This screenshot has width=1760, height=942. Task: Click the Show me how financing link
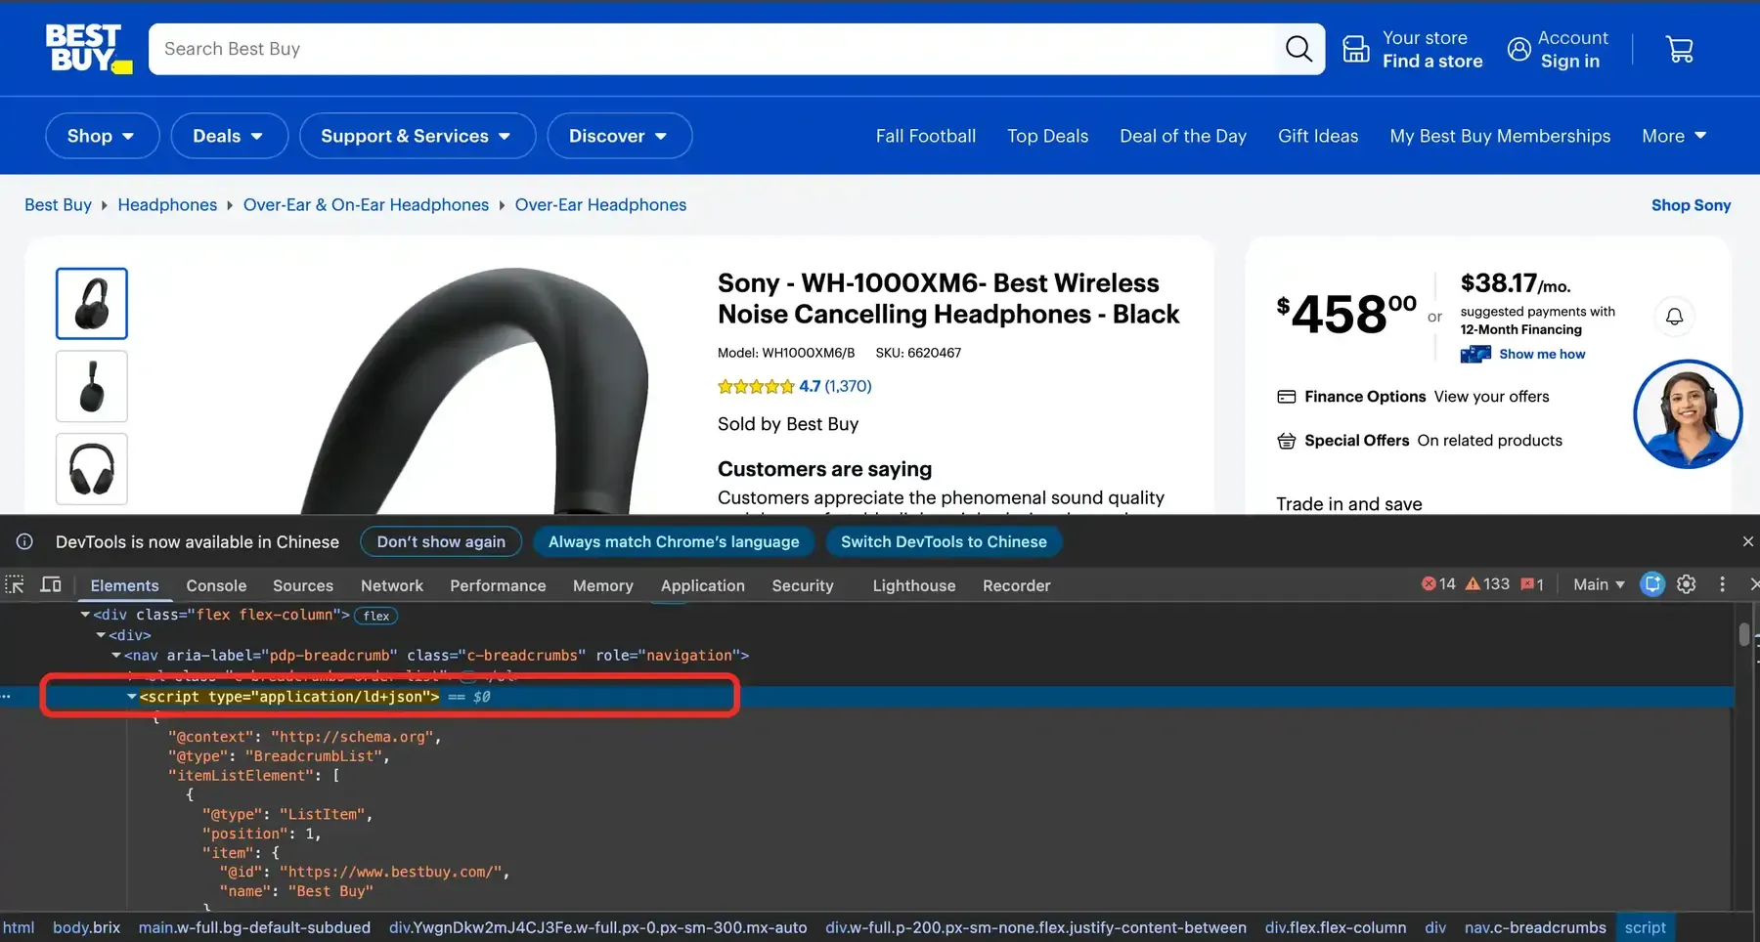point(1542,354)
